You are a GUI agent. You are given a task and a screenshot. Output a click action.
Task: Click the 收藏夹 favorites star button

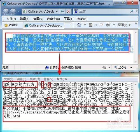point(11,25)
